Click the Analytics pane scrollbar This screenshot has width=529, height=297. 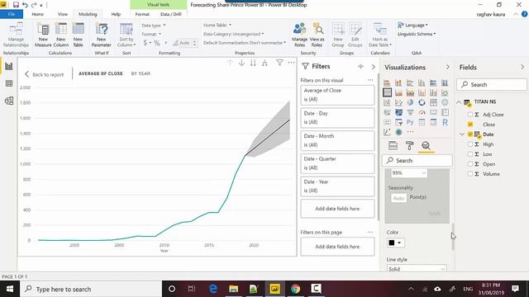click(453, 237)
